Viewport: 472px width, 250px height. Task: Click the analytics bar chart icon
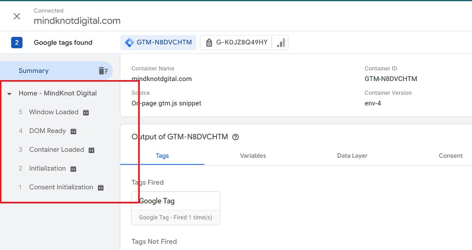pyautogui.click(x=280, y=43)
